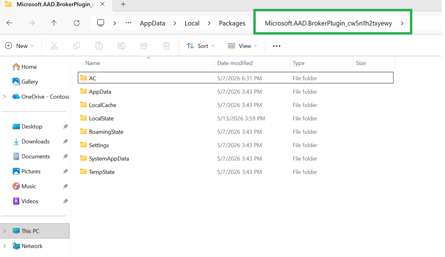Open the Sort dropdown menu

click(201, 46)
